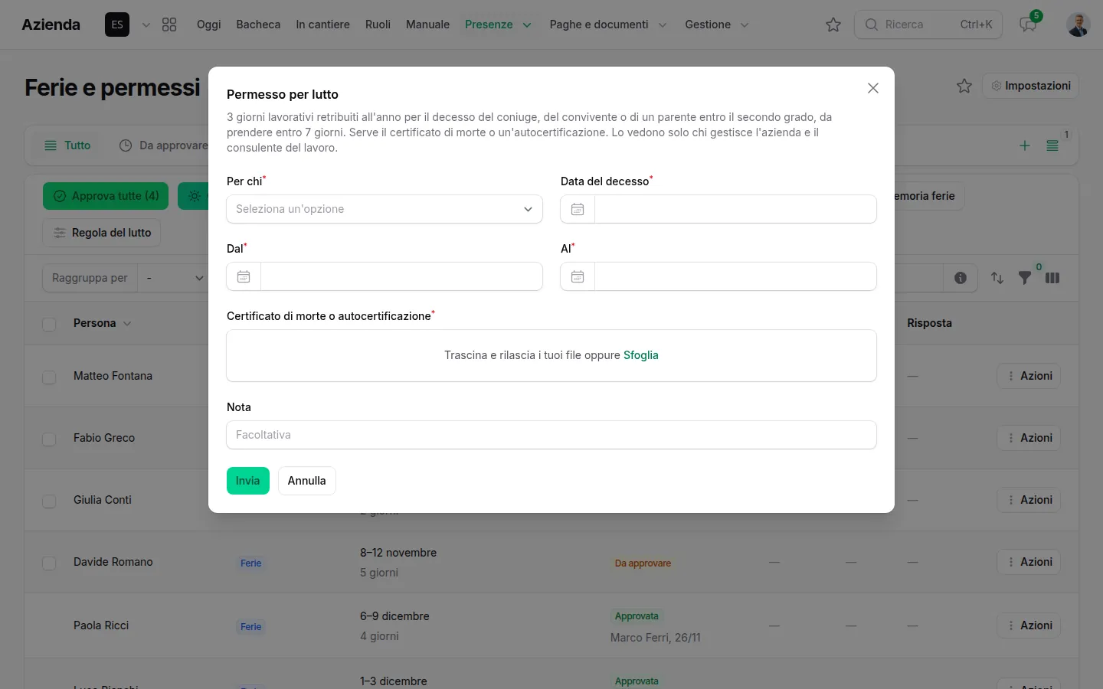Image resolution: width=1103 pixels, height=689 pixels.
Task: Click the green plus add view icon
Action: click(1025, 145)
